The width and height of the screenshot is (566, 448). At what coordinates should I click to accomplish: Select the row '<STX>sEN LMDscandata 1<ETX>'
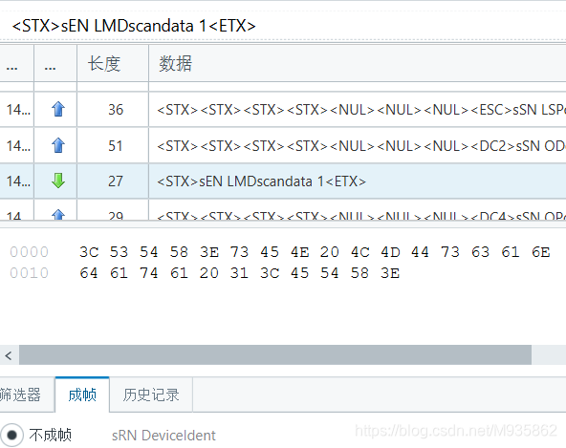283,181
